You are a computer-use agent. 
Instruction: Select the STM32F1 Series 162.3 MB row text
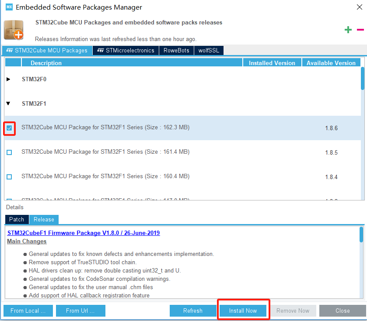point(105,128)
